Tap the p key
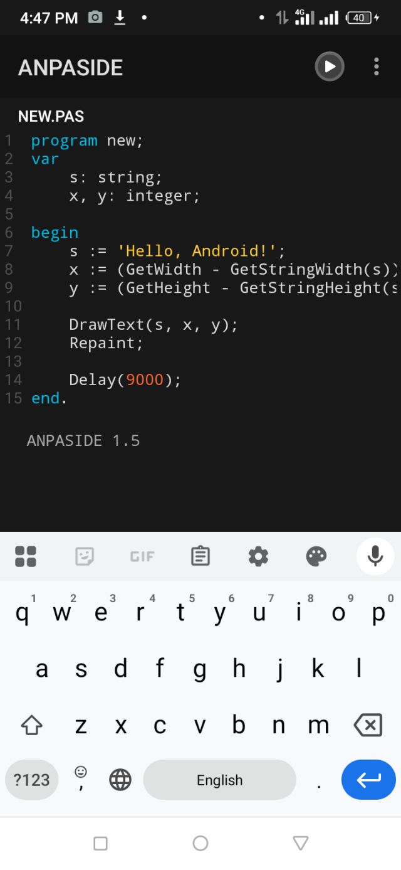401x870 pixels. pos(378,613)
